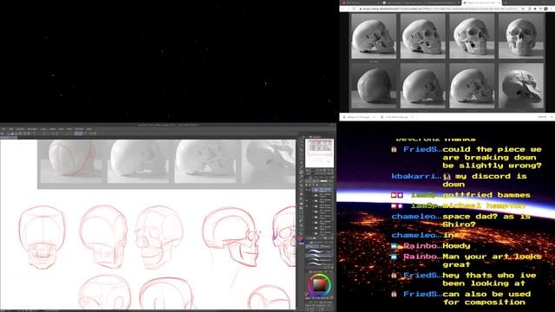Click Show all in the downloads bar
The height and width of the screenshot is (312, 555).
click(x=542, y=117)
